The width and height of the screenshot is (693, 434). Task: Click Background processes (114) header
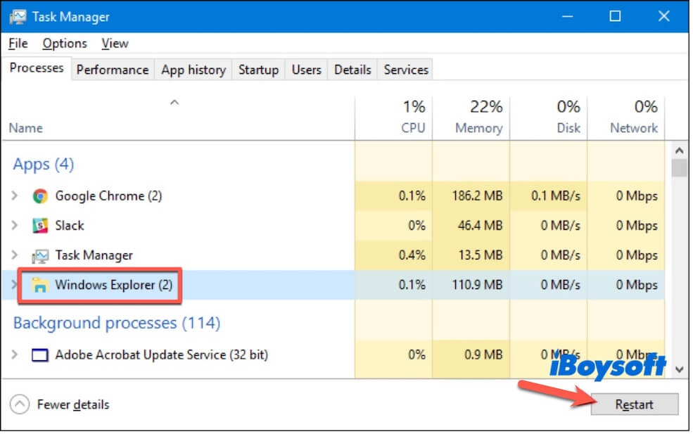pyautogui.click(x=117, y=323)
